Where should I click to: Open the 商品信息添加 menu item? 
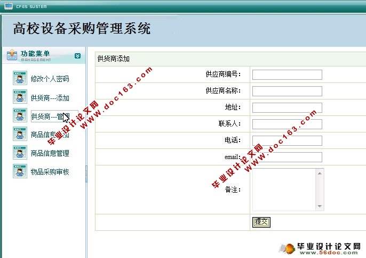click(50, 135)
